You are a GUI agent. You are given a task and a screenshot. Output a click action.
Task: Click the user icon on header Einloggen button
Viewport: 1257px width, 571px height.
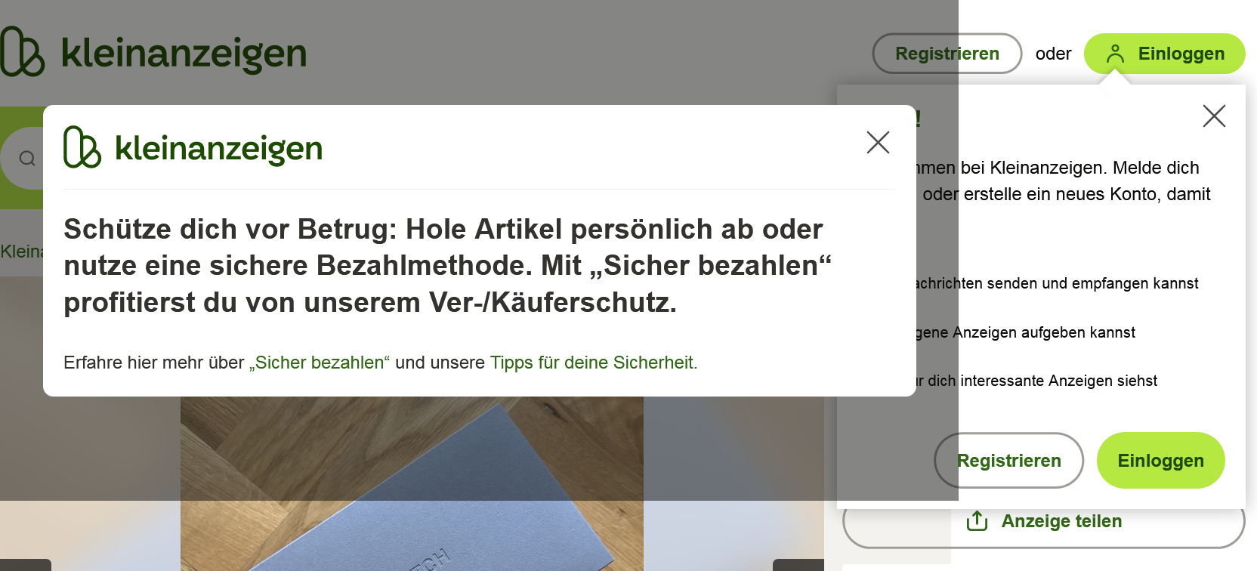[x=1115, y=54]
